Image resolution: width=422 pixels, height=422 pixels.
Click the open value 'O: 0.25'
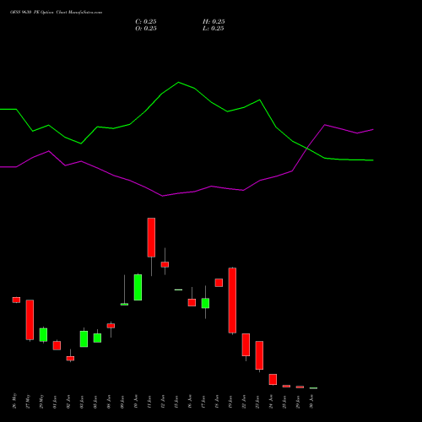click(146, 29)
